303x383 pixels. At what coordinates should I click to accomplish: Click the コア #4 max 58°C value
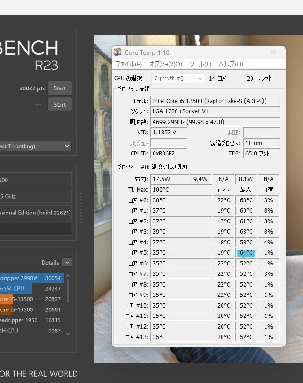(x=246, y=243)
